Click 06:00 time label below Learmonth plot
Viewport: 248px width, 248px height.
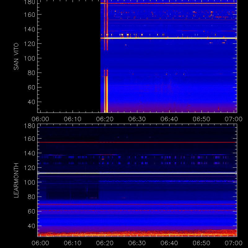point(40,243)
